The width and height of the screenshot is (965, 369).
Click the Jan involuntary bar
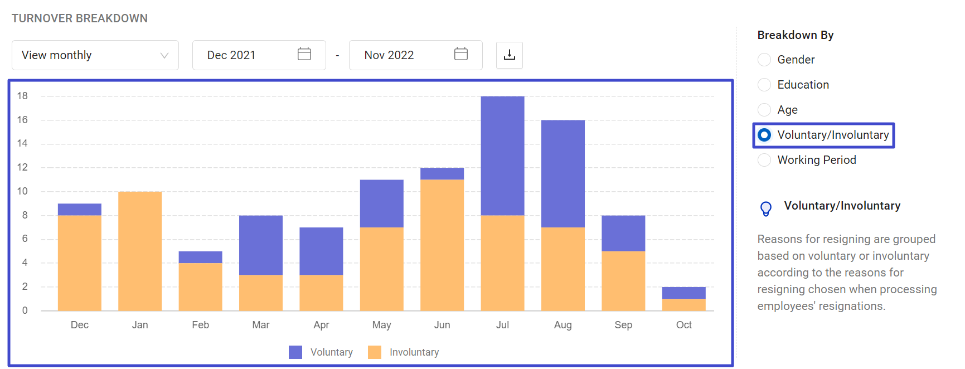(140, 251)
